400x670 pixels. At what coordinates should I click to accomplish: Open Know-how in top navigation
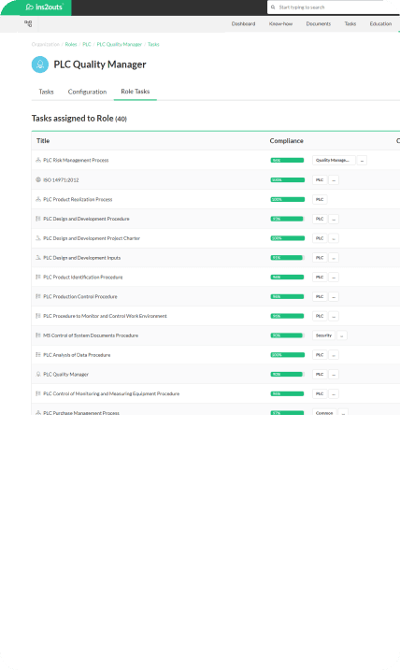[280, 24]
